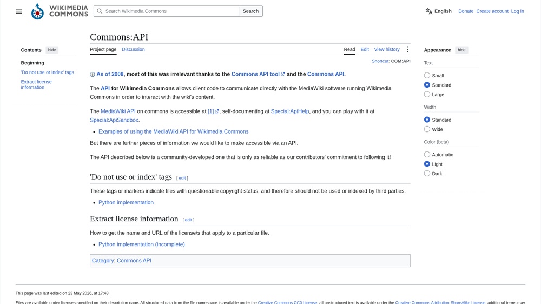Jump to Extract license information in contents
The image size is (541, 304).
pos(36,84)
